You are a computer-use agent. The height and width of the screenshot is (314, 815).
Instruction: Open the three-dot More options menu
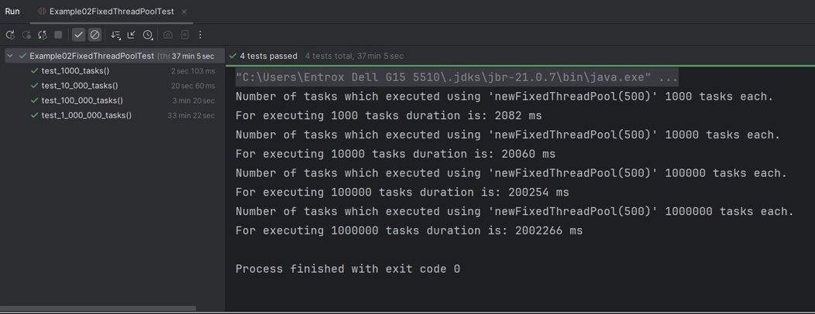click(200, 35)
